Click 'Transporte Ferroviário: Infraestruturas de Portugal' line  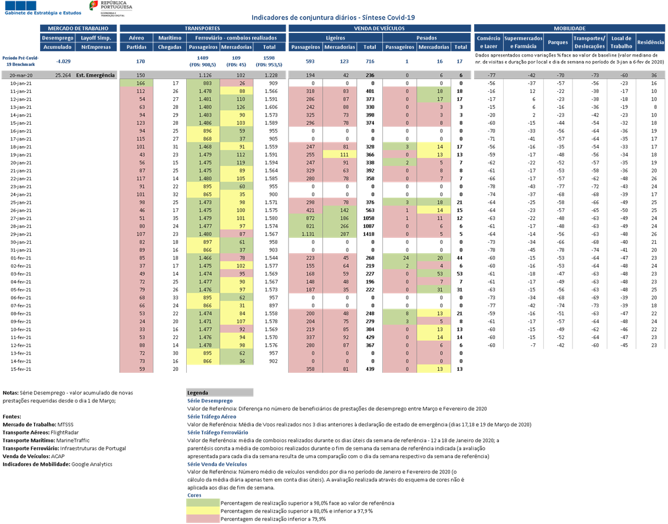click(64, 448)
